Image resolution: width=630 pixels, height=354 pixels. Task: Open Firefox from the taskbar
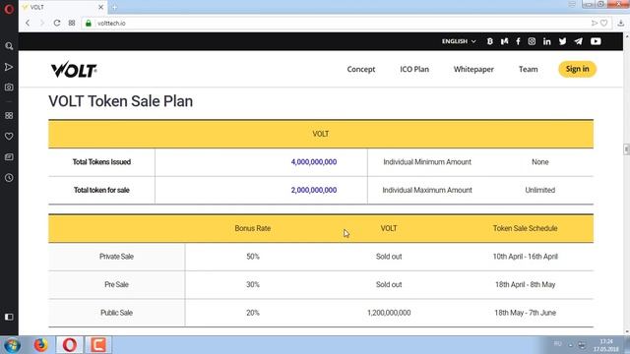pos(40,345)
